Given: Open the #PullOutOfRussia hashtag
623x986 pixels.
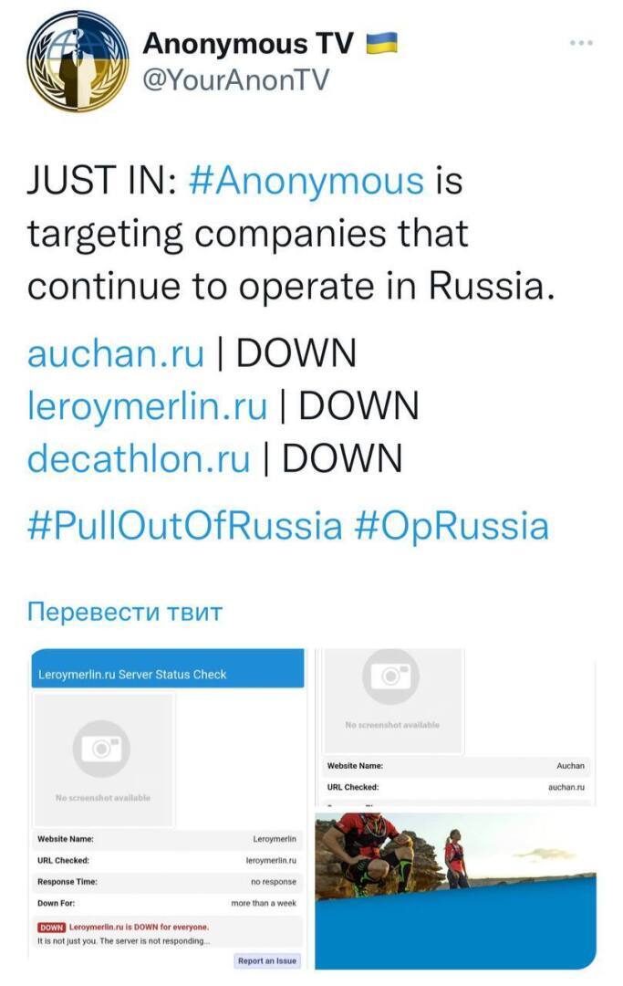Looking at the screenshot, I should tap(184, 526).
